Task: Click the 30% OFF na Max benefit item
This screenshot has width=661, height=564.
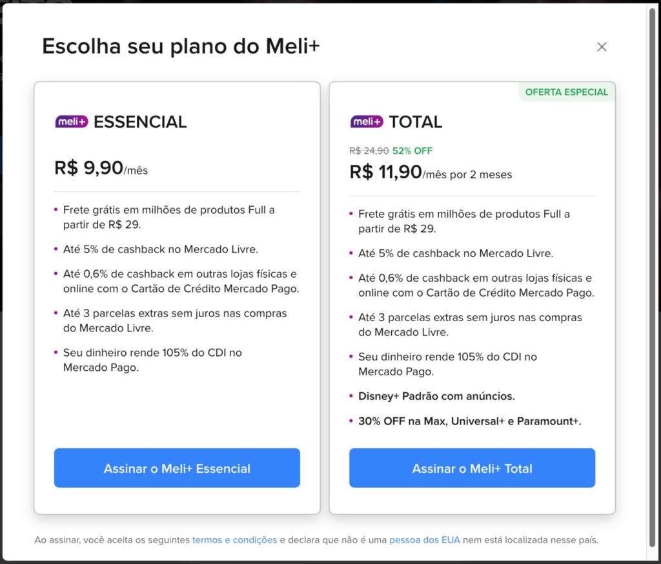Action: click(470, 420)
